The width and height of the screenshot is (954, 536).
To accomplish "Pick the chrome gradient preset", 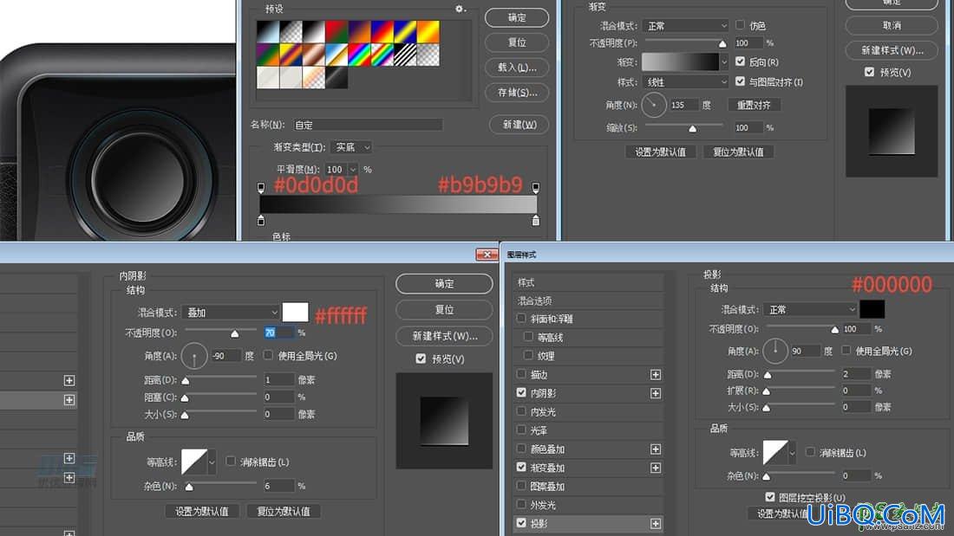I will [337, 55].
